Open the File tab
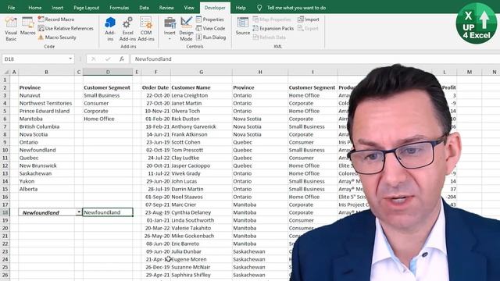 tap(11, 8)
